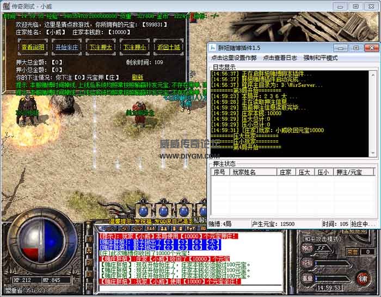
Task: Click the red 铺 shop button
Action: pyautogui.click(x=363, y=279)
